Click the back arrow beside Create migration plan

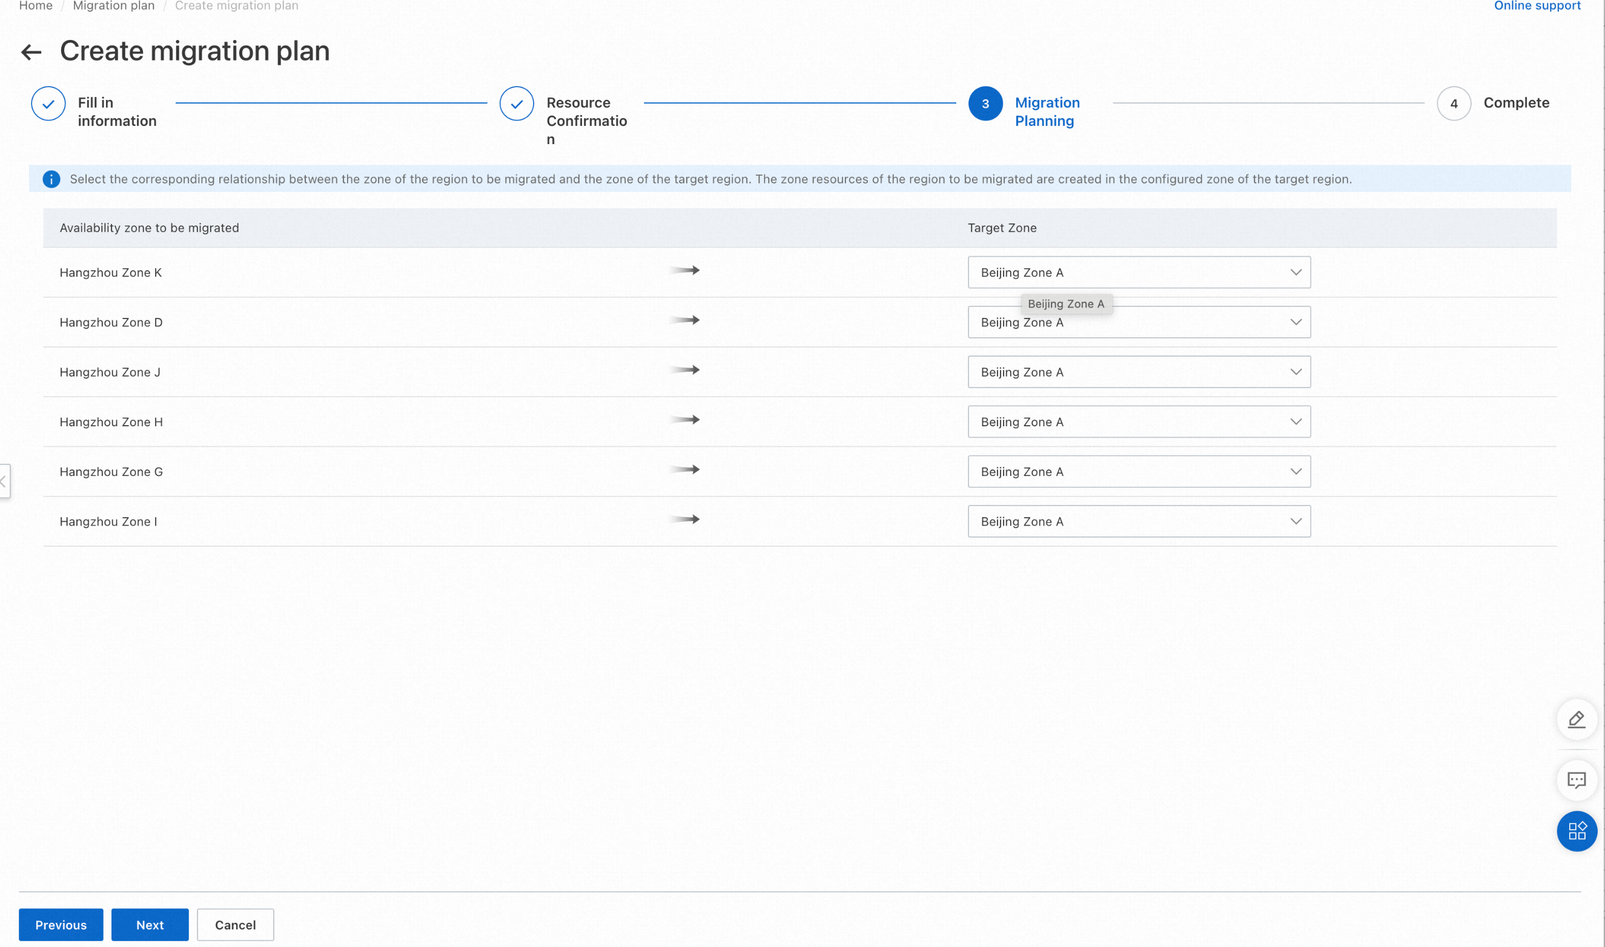pos(31,51)
